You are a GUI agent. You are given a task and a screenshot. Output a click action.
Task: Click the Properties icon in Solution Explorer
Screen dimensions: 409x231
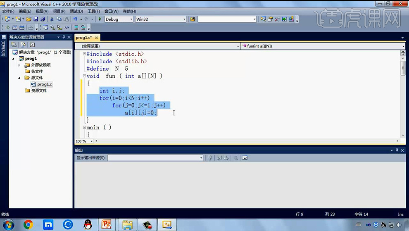(14, 45)
